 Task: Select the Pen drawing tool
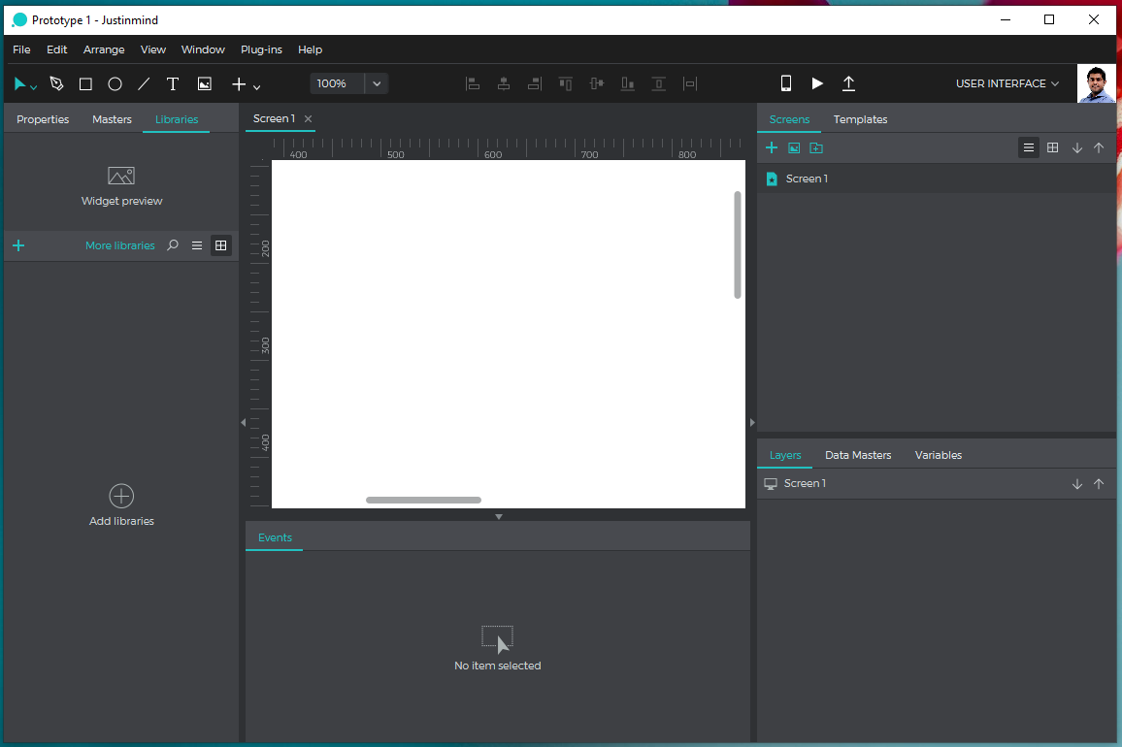pyautogui.click(x=56, y=84)
